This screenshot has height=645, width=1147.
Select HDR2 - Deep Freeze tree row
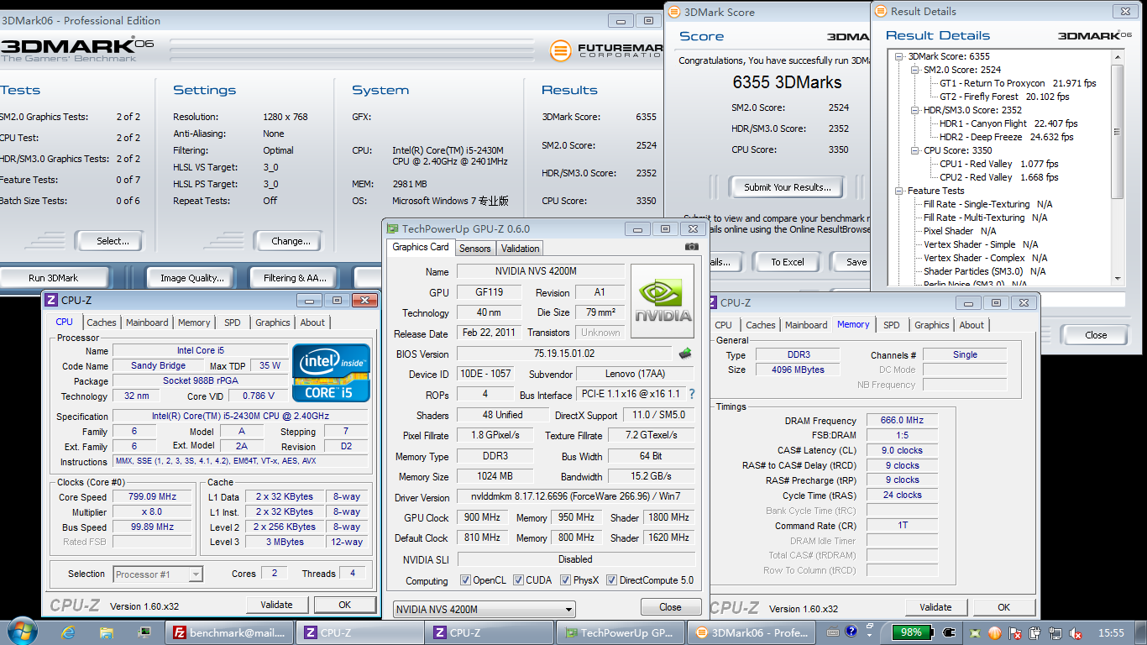coord(1006,137)
